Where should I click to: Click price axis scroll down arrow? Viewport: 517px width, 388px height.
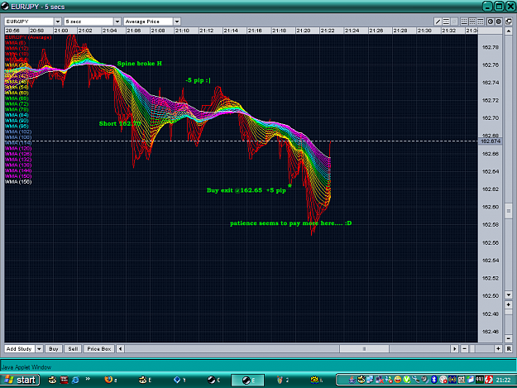pos(509,295)
